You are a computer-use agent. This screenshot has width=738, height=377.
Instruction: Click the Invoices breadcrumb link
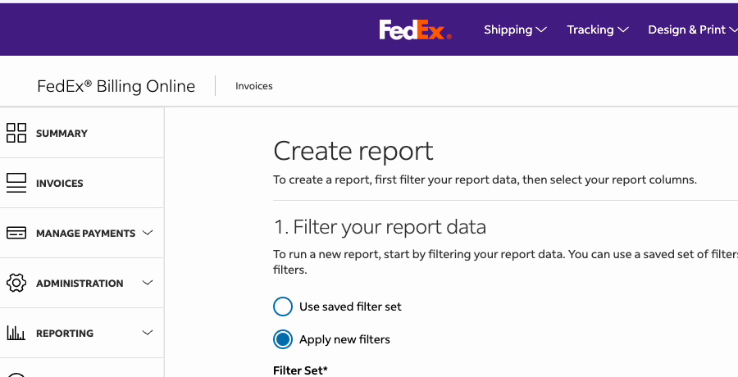tap(253, 86)
